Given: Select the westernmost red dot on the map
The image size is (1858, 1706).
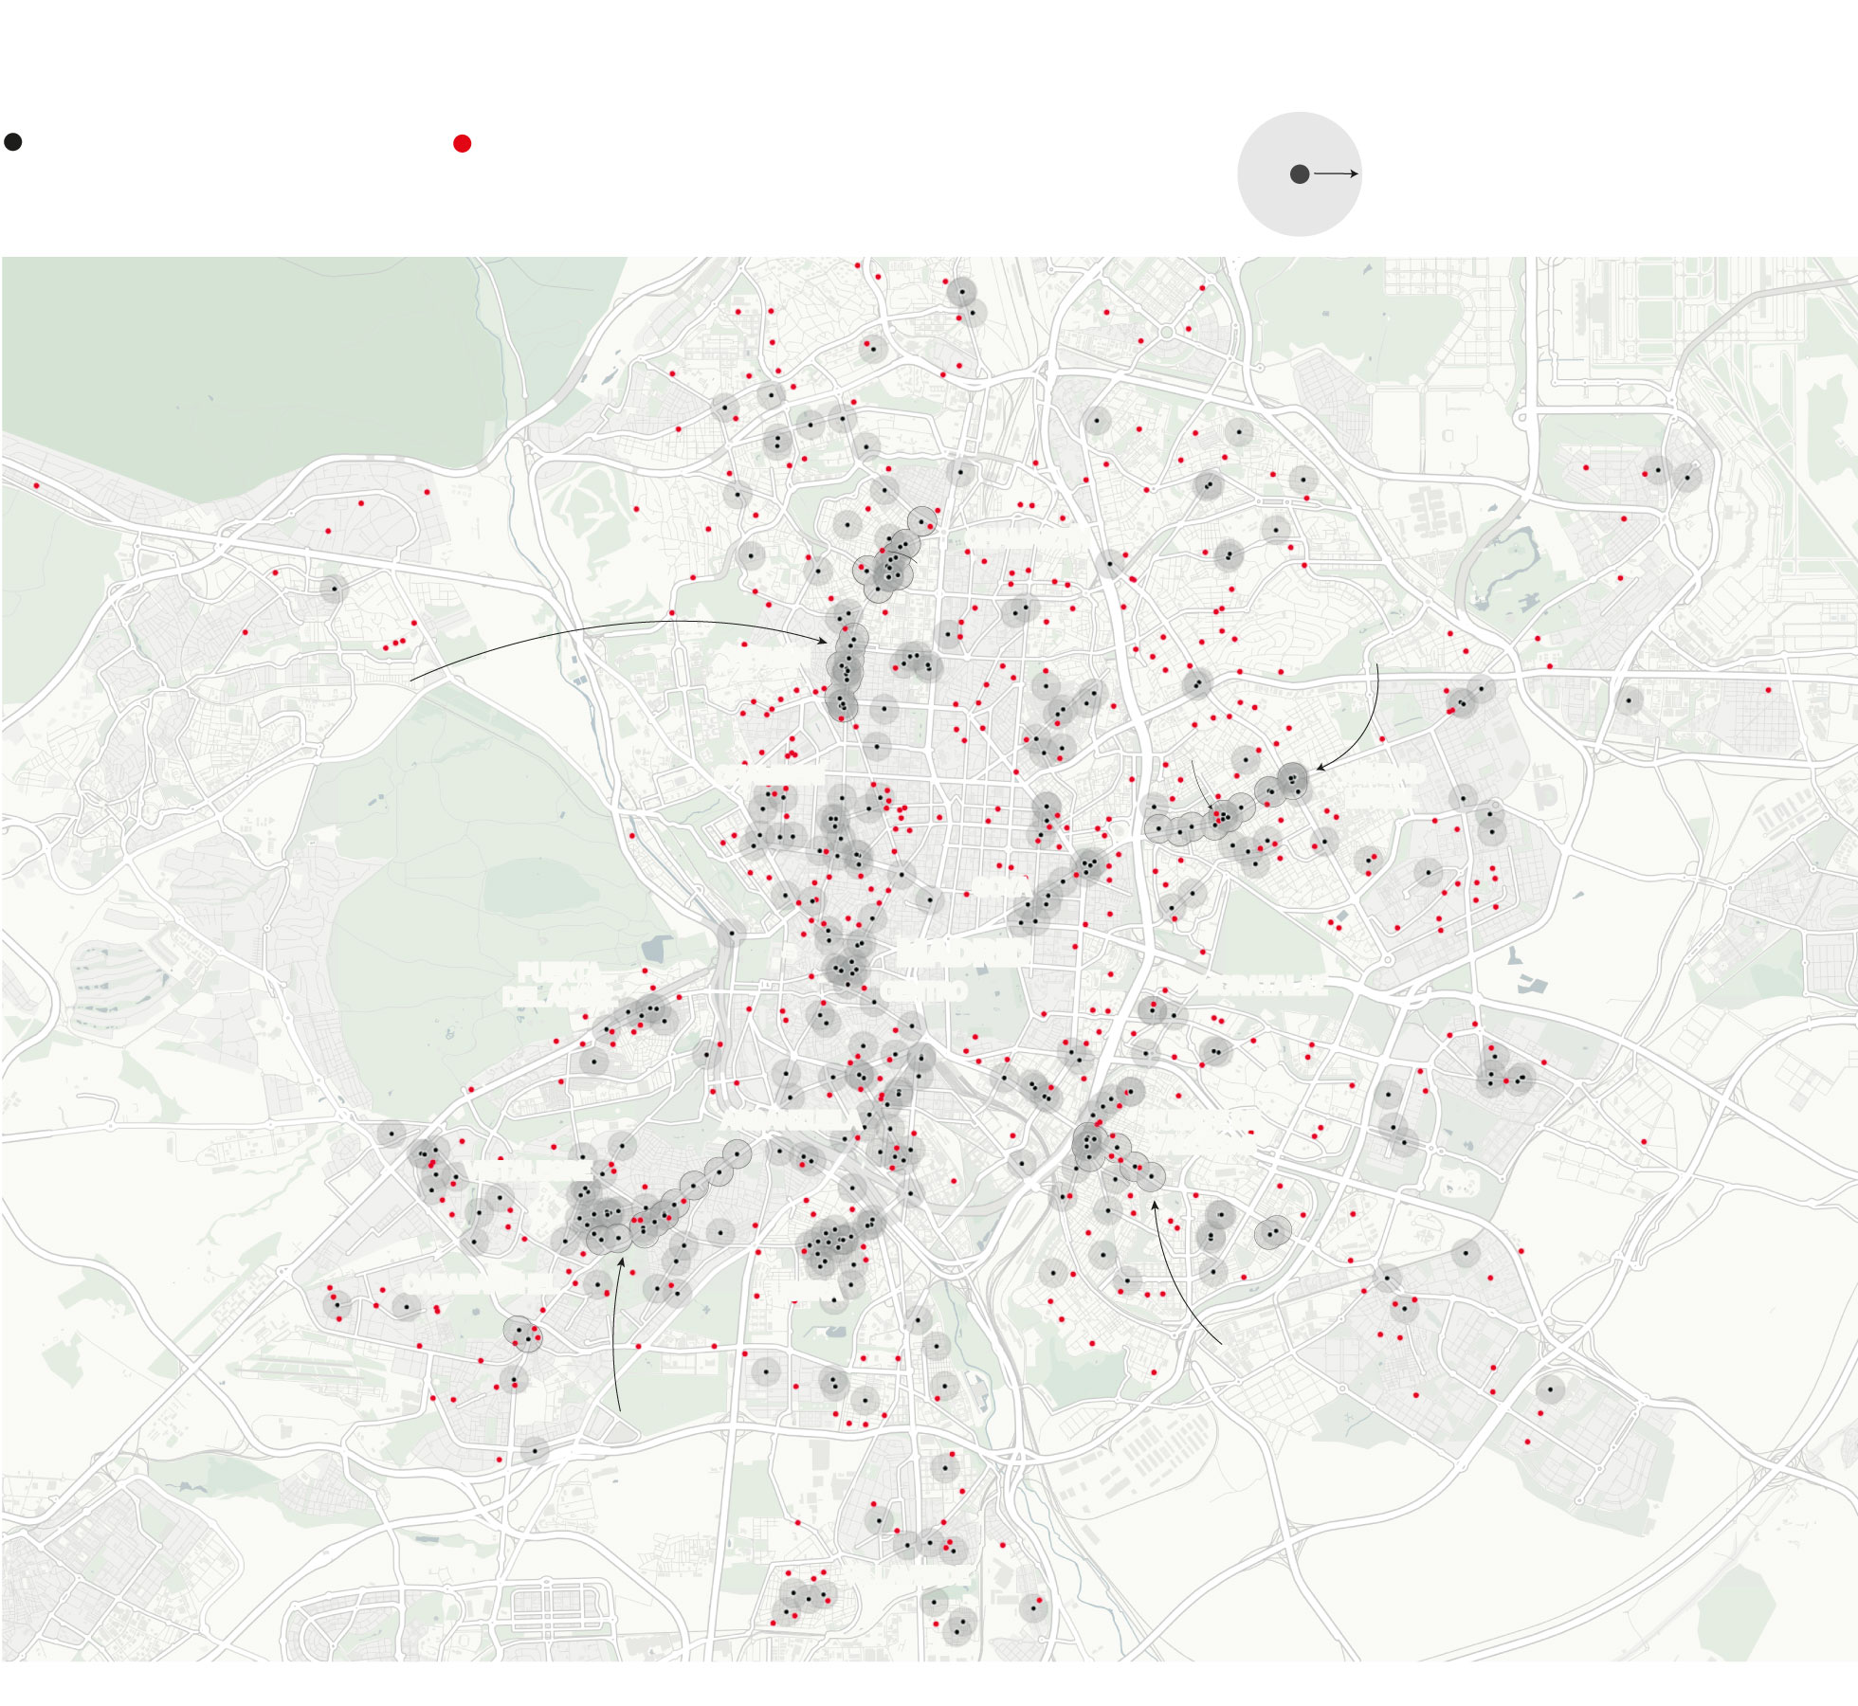Looking at the screenshot, I should click(36, 486).
